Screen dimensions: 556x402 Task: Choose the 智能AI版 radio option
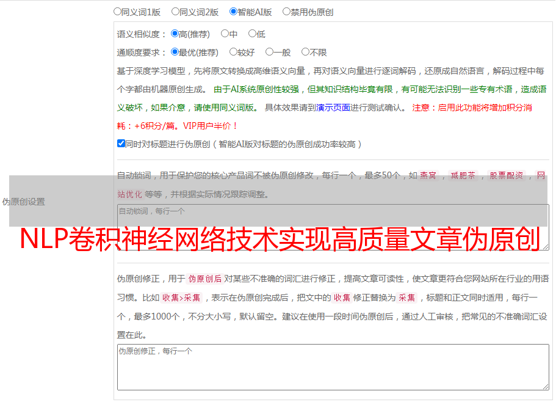click(233, 12)
